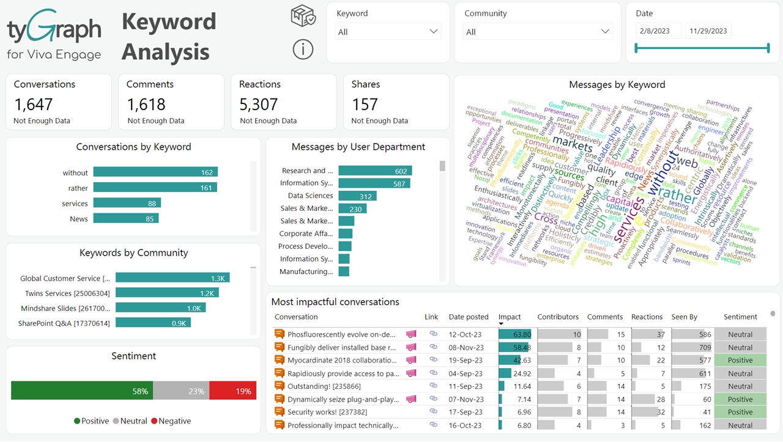Click orange chat icon beside Security works!

[280, 412]
